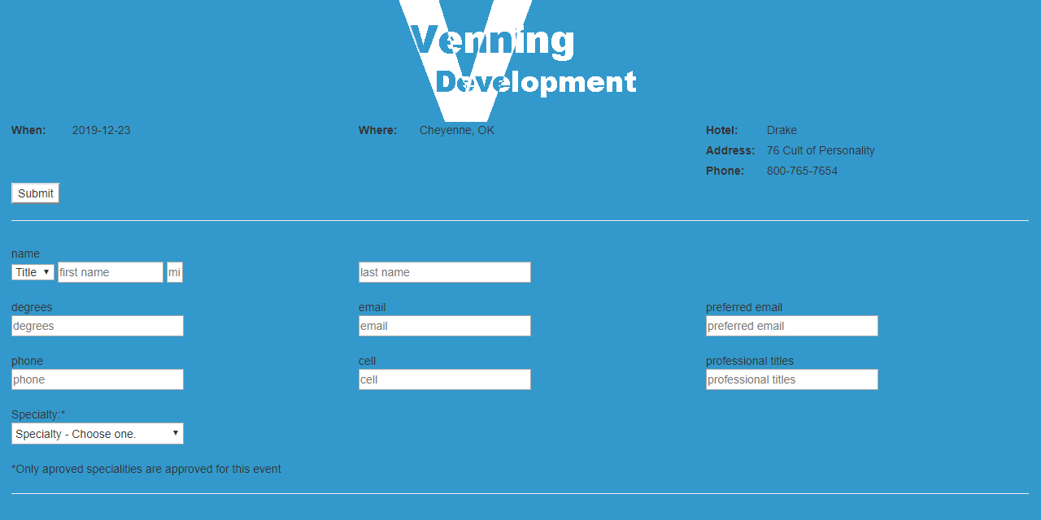Focus the first name input field
The height and width of the screenshot is (520, 1041).
point(111,272)
